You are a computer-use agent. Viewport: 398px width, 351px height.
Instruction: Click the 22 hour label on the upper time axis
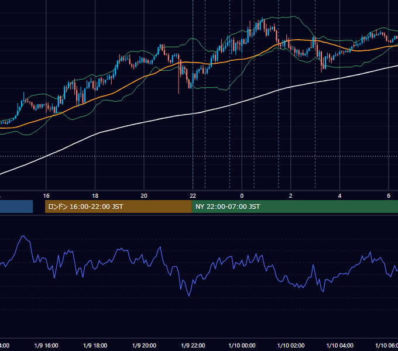coord(193,196)
